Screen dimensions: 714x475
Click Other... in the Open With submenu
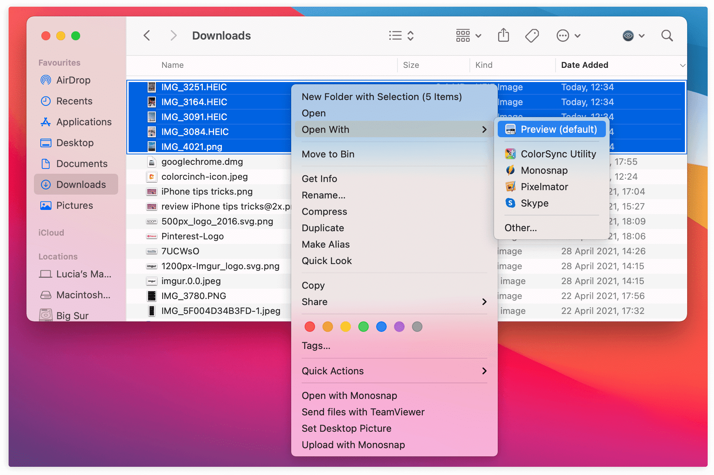tap(520, 227)
